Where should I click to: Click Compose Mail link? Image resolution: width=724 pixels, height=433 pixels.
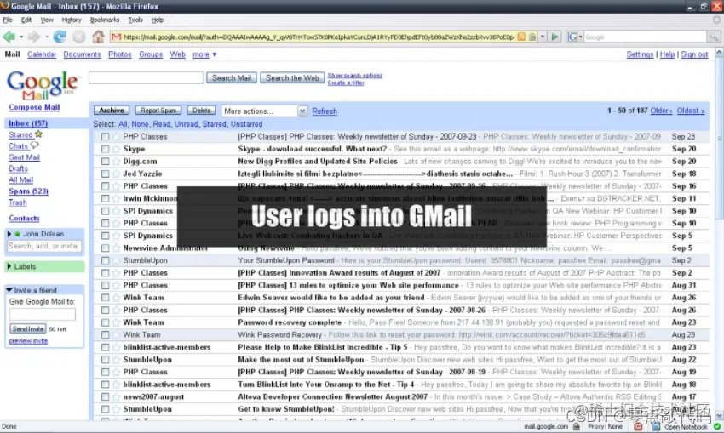(34, 107)
